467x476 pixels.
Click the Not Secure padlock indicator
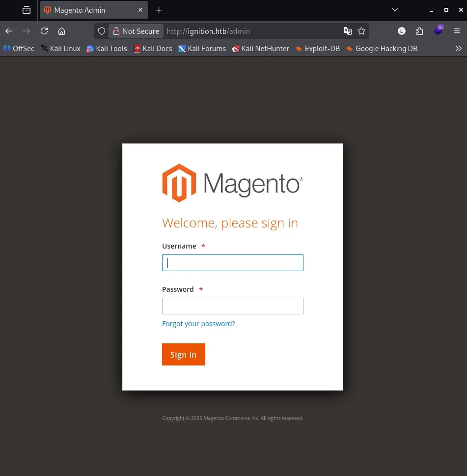coord(136,31)
